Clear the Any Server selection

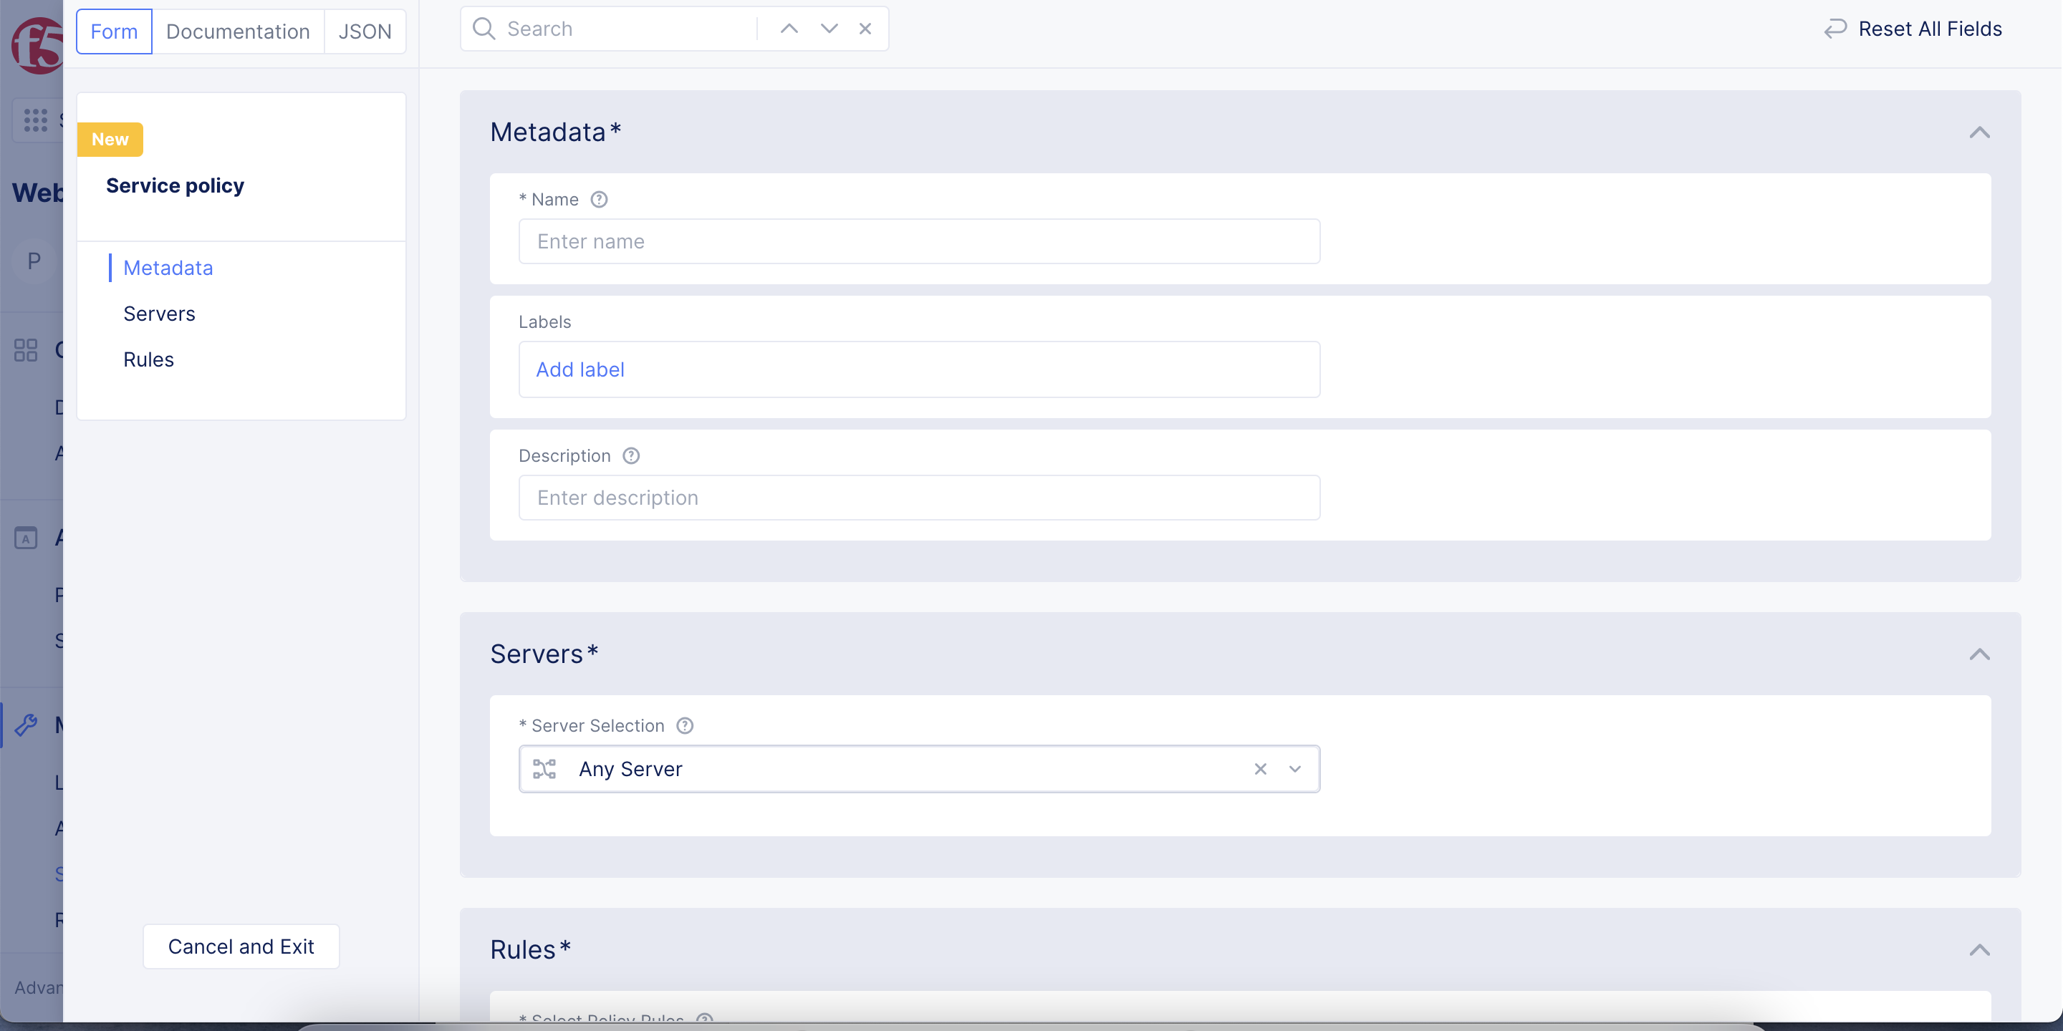(x=1260, y=768)
